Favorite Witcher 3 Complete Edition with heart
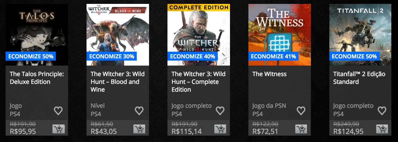Viewport: 398px width, 142px height. [x=220, y=111]
